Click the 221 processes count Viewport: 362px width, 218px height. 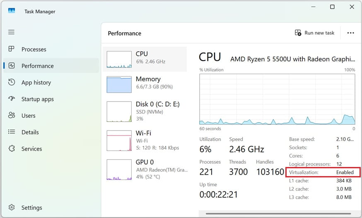tap(206, 172)
